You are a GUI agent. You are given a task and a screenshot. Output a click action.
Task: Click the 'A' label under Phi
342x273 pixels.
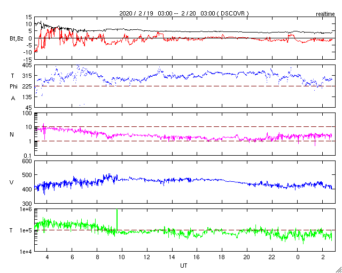13,99
